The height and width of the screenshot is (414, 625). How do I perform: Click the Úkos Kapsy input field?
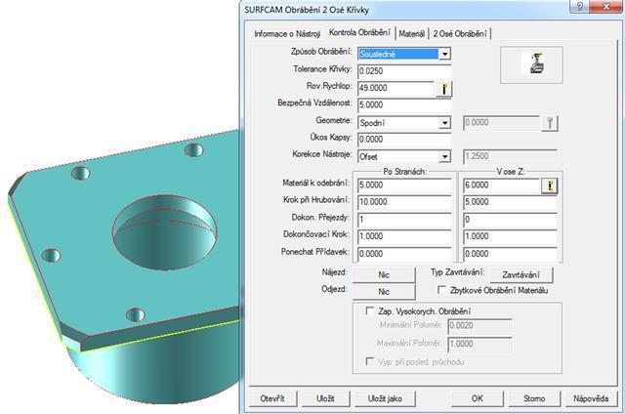click(404, 139)
